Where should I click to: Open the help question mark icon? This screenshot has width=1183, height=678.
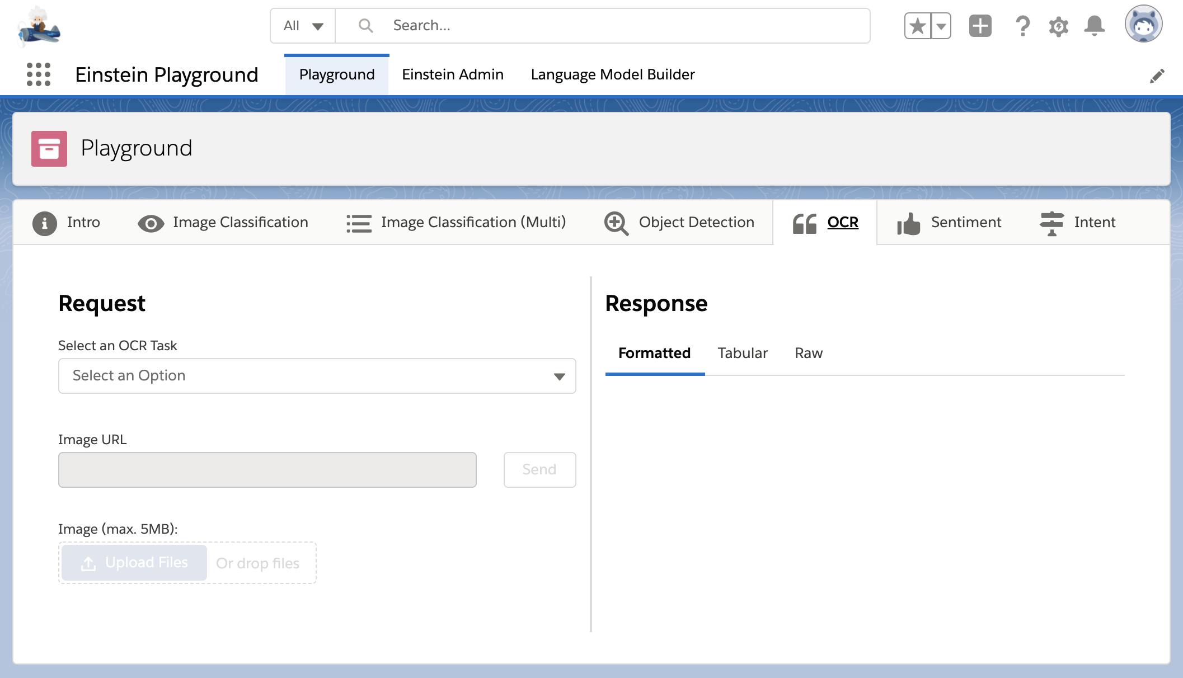pyautogui.click(x=1022, y=26)
